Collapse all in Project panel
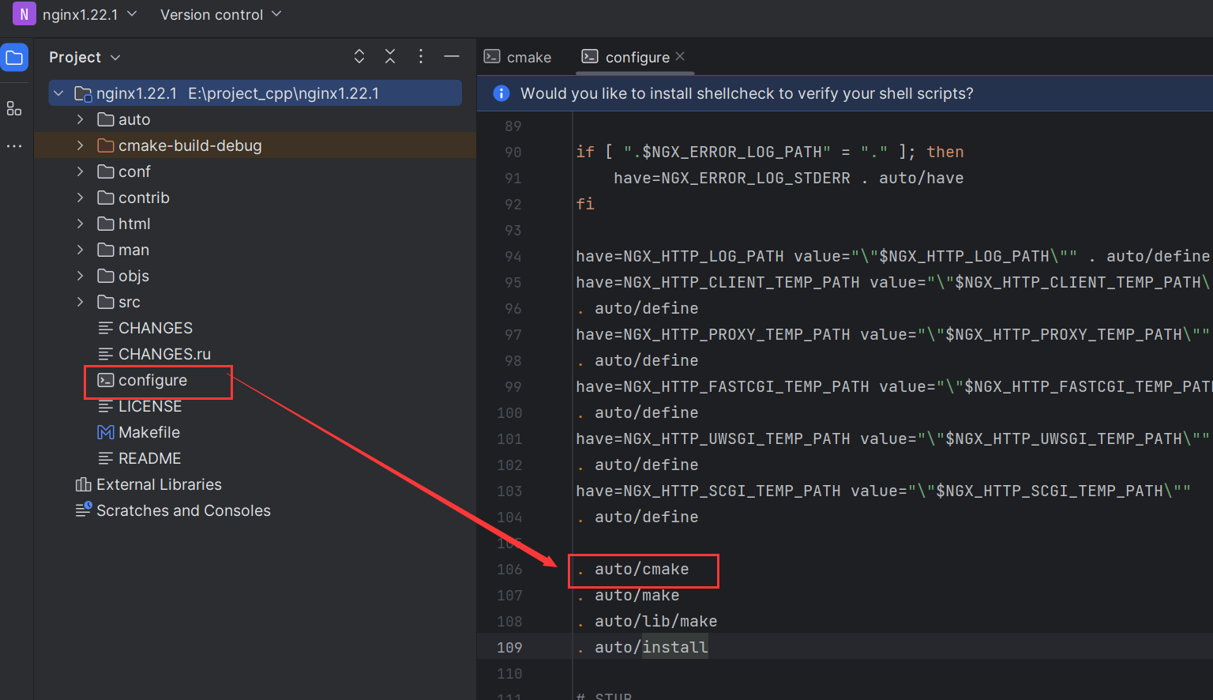Image resolution: width=1213 pixels, height=700 pixels. coord(390,57)
